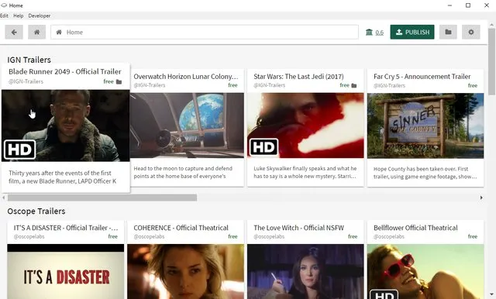Maximize the Home window
Image resolution: width=496 pixels, height=299 pixels.
pos(468,5)
